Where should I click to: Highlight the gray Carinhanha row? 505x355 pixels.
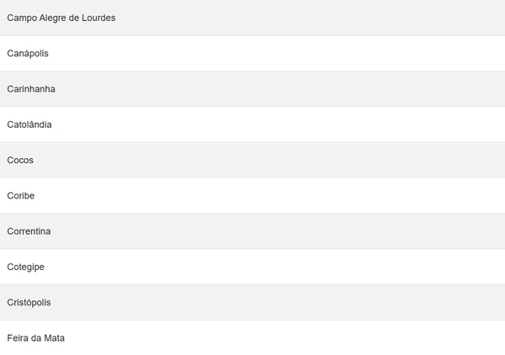252,89
